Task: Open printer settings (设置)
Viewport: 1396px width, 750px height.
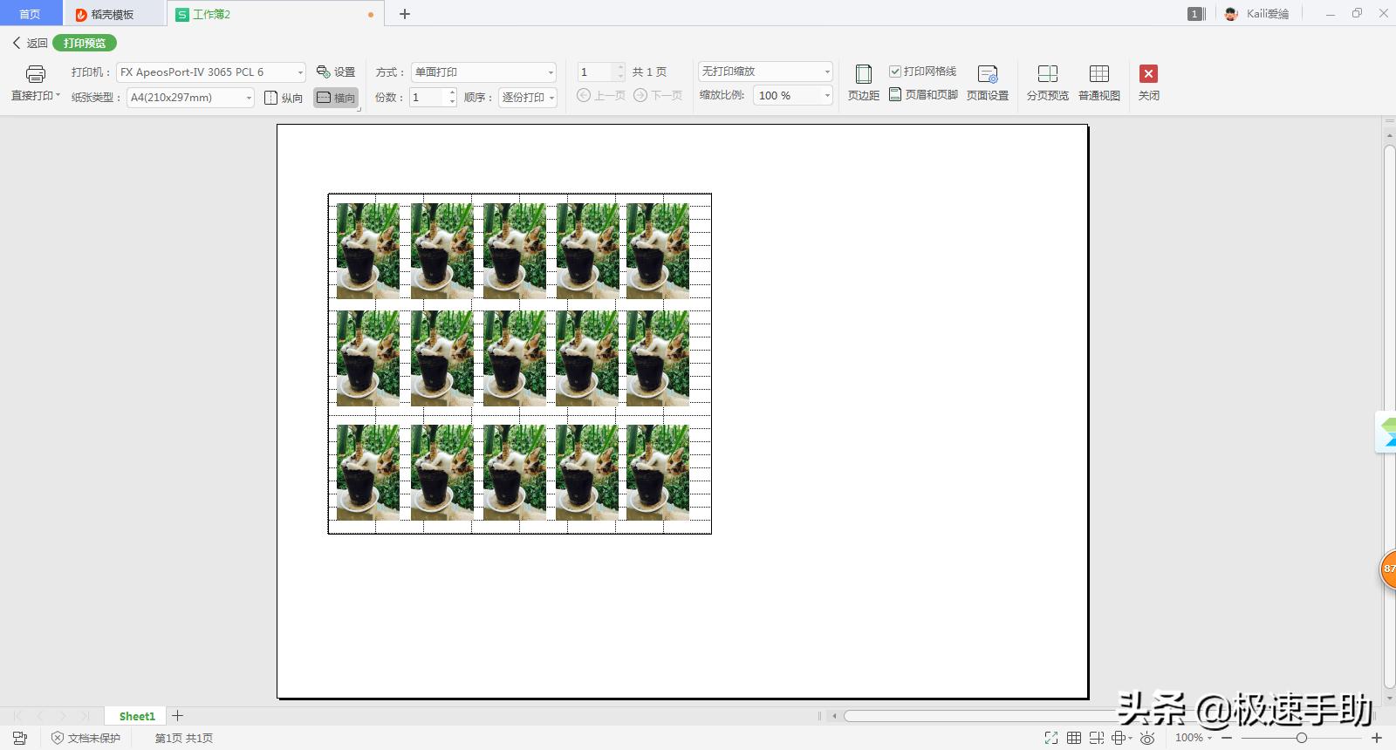Action: [336, 72]
